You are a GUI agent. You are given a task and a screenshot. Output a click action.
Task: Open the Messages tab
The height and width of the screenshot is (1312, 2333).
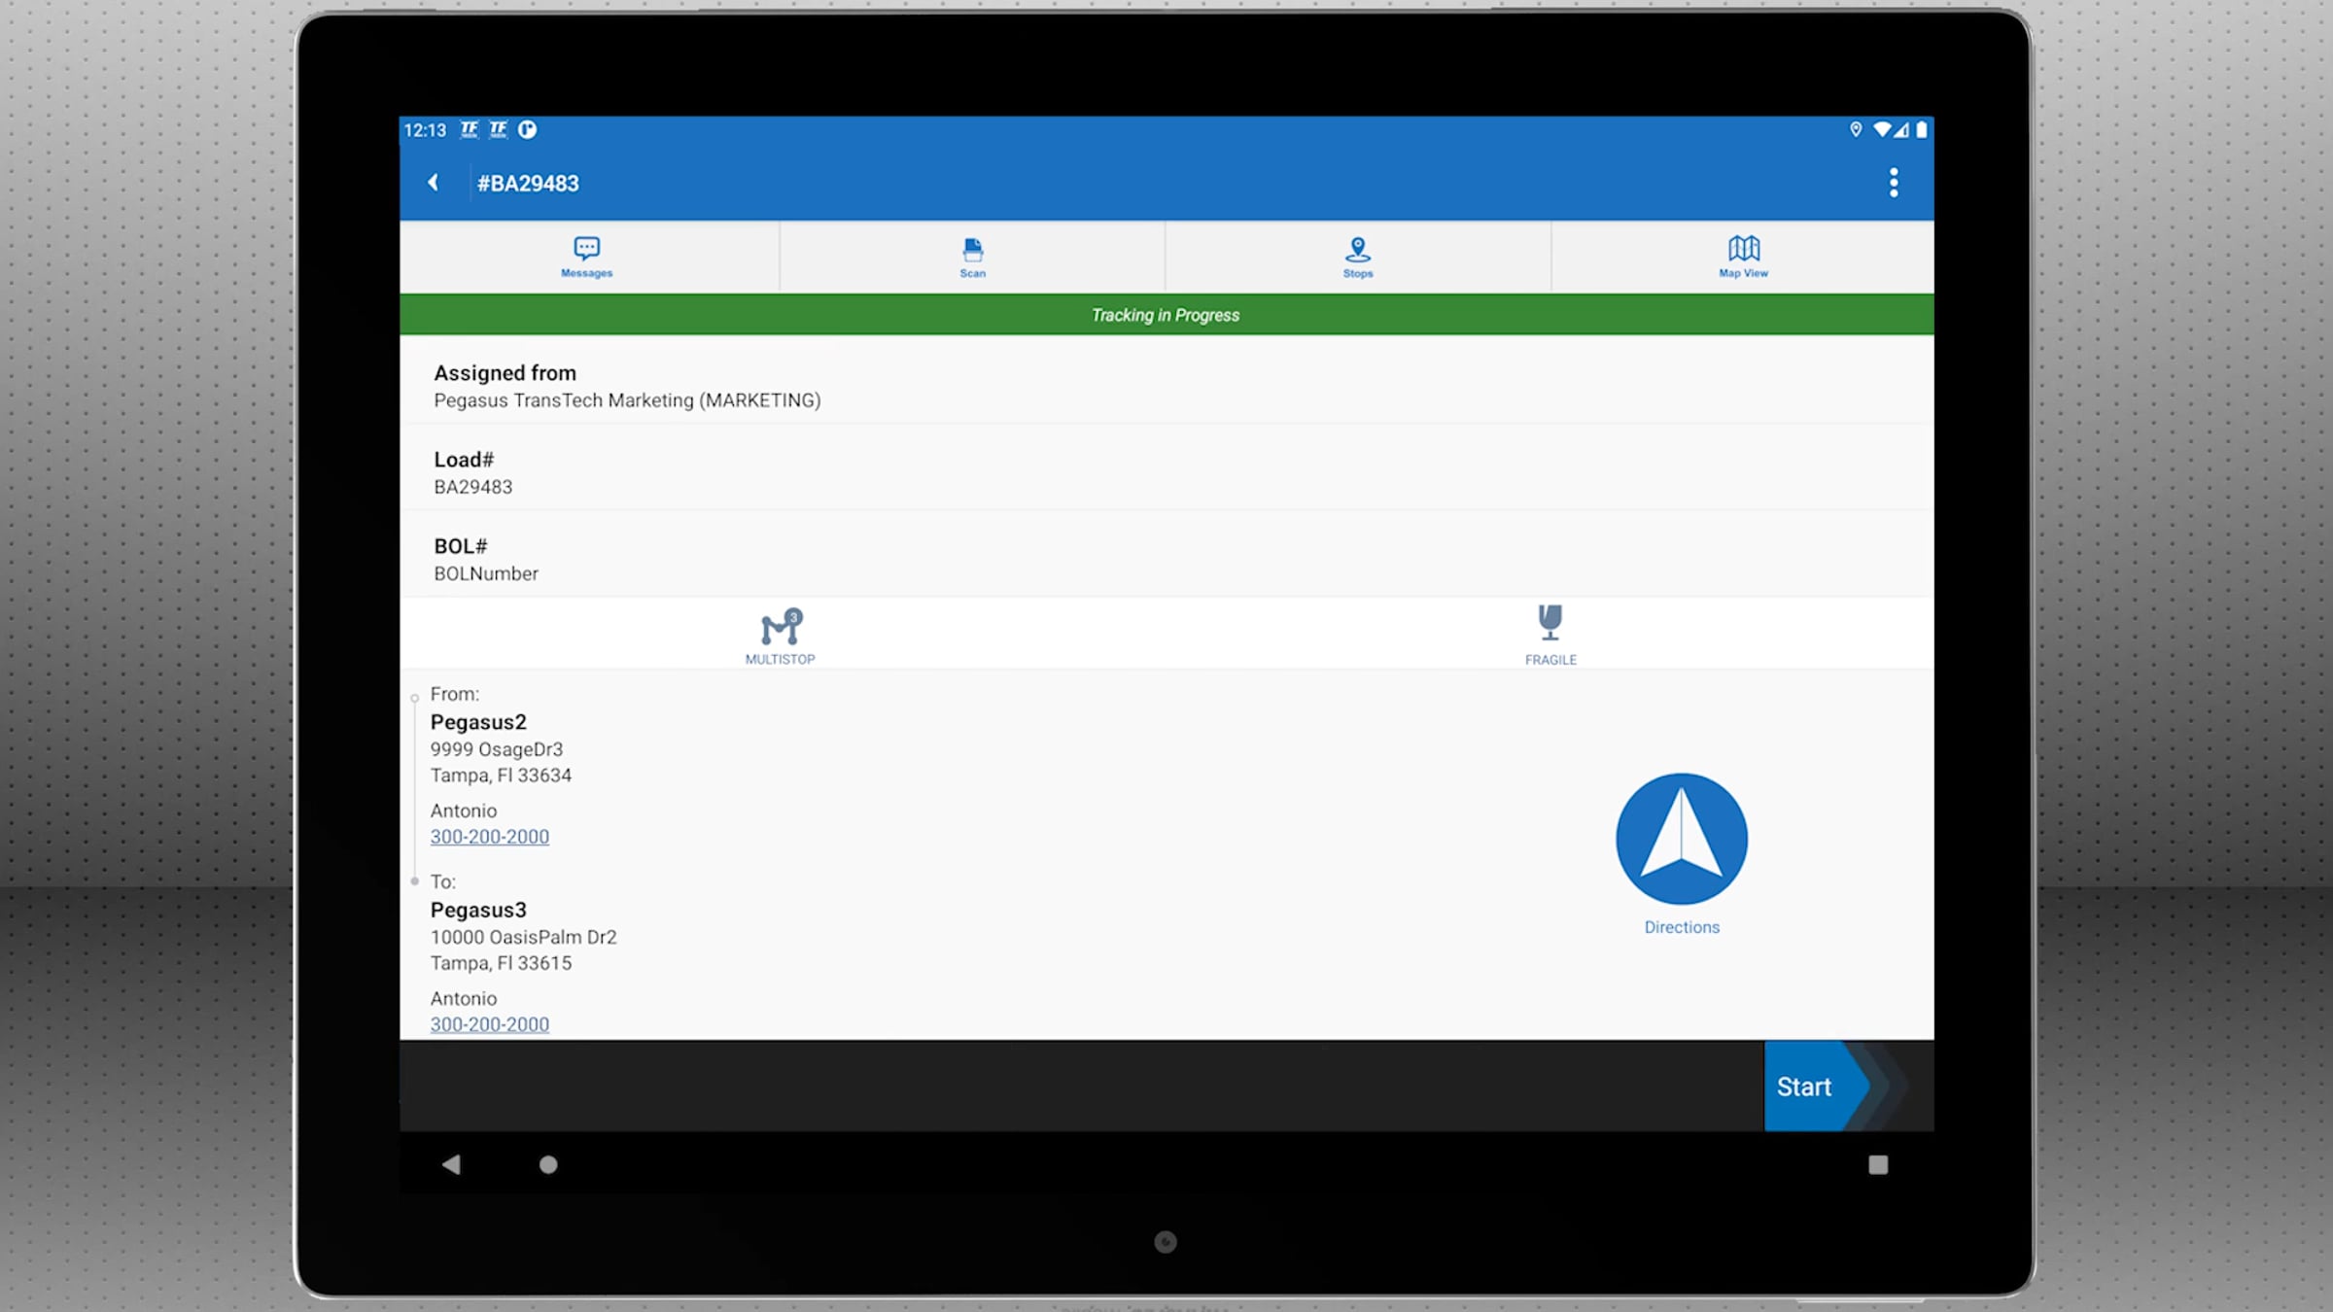[x=586, y=257]
